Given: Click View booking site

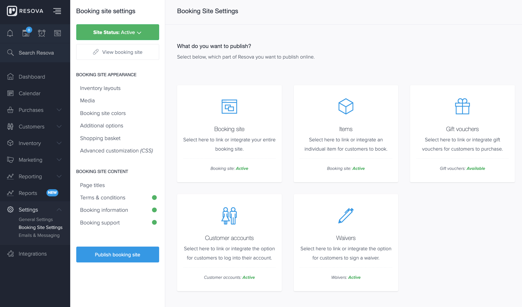Looking at the screenshot, I should (x=118, y=52).
